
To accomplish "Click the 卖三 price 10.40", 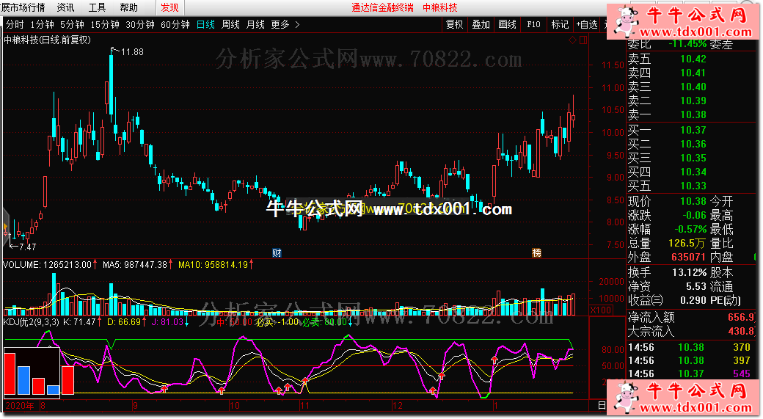I will (x=693, y=87).
